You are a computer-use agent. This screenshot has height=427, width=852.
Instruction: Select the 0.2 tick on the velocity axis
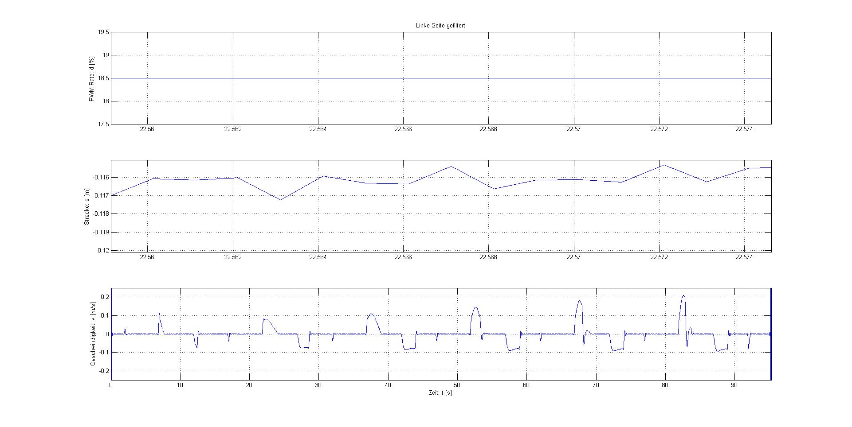[x=104, y=297]
